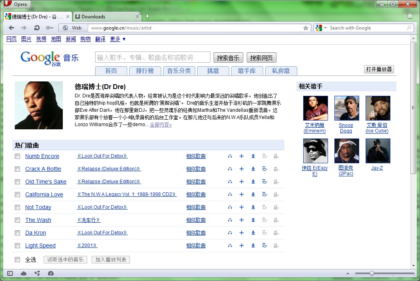Open the Opera main menu
This screenshot has width=420, height=281.
(16, 4)
